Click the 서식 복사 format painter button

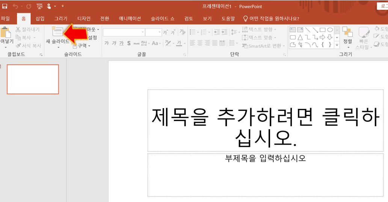pos(28,46)
